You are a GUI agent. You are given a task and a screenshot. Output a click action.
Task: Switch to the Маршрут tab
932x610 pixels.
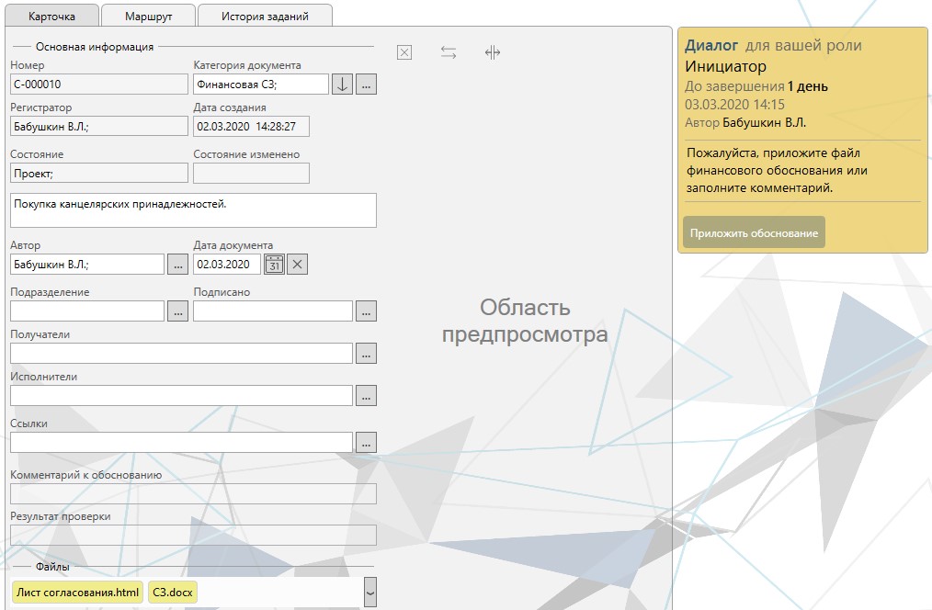point(148,17)
